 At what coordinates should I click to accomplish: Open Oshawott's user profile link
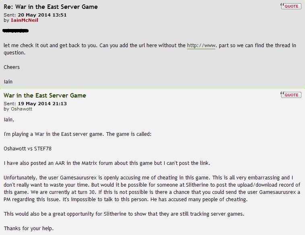23,109
